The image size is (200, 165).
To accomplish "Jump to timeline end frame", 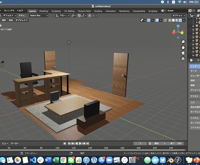I will click(87, 143).
